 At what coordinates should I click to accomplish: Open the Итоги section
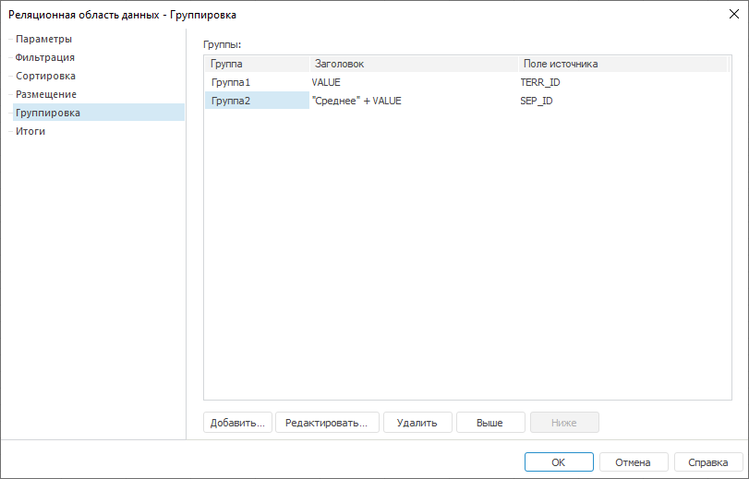30,131
